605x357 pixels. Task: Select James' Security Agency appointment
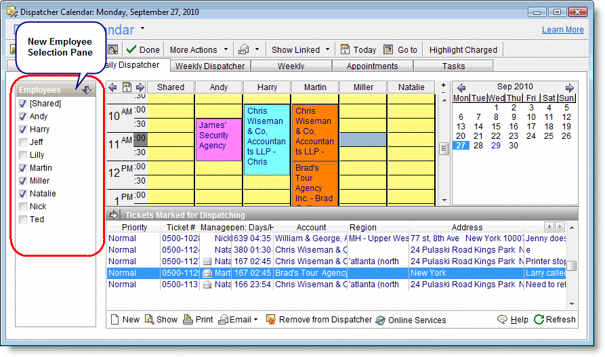[x=219, y=140]
